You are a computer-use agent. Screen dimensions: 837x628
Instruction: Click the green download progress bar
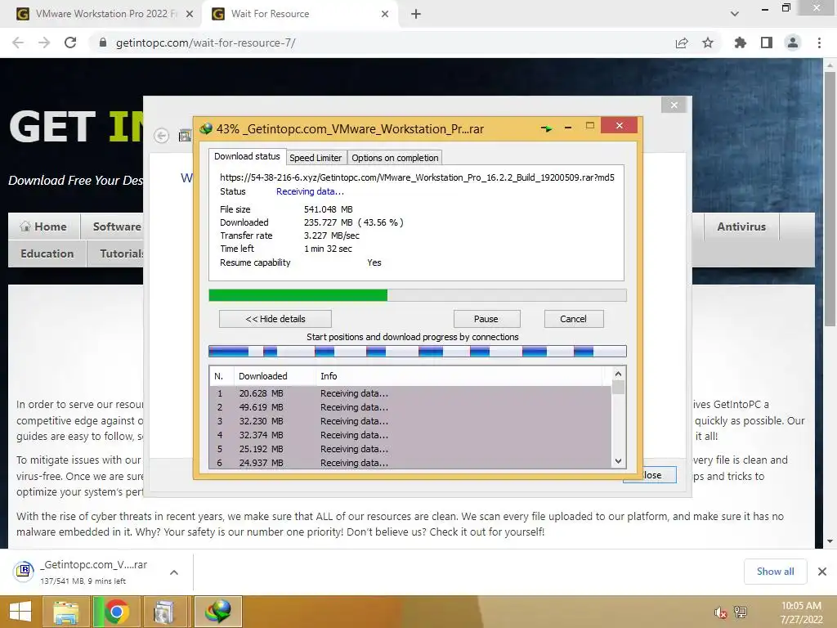(x=418, y=295)
